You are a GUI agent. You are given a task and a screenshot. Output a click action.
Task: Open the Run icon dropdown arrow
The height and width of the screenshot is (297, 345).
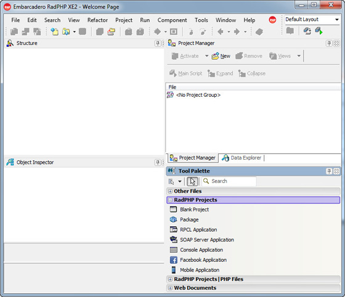coord(166,32)
